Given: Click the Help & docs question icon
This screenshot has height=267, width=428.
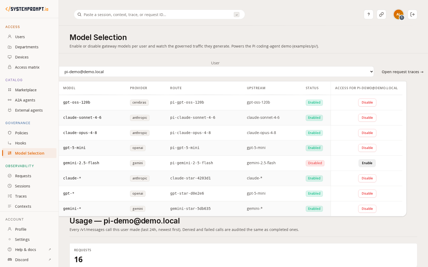Looking at the screenshot, I should point(10,249).
